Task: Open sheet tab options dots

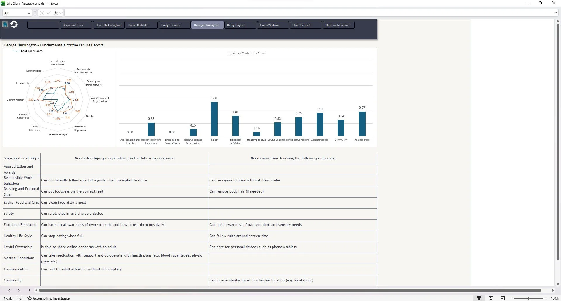Action: click(29, 290)
